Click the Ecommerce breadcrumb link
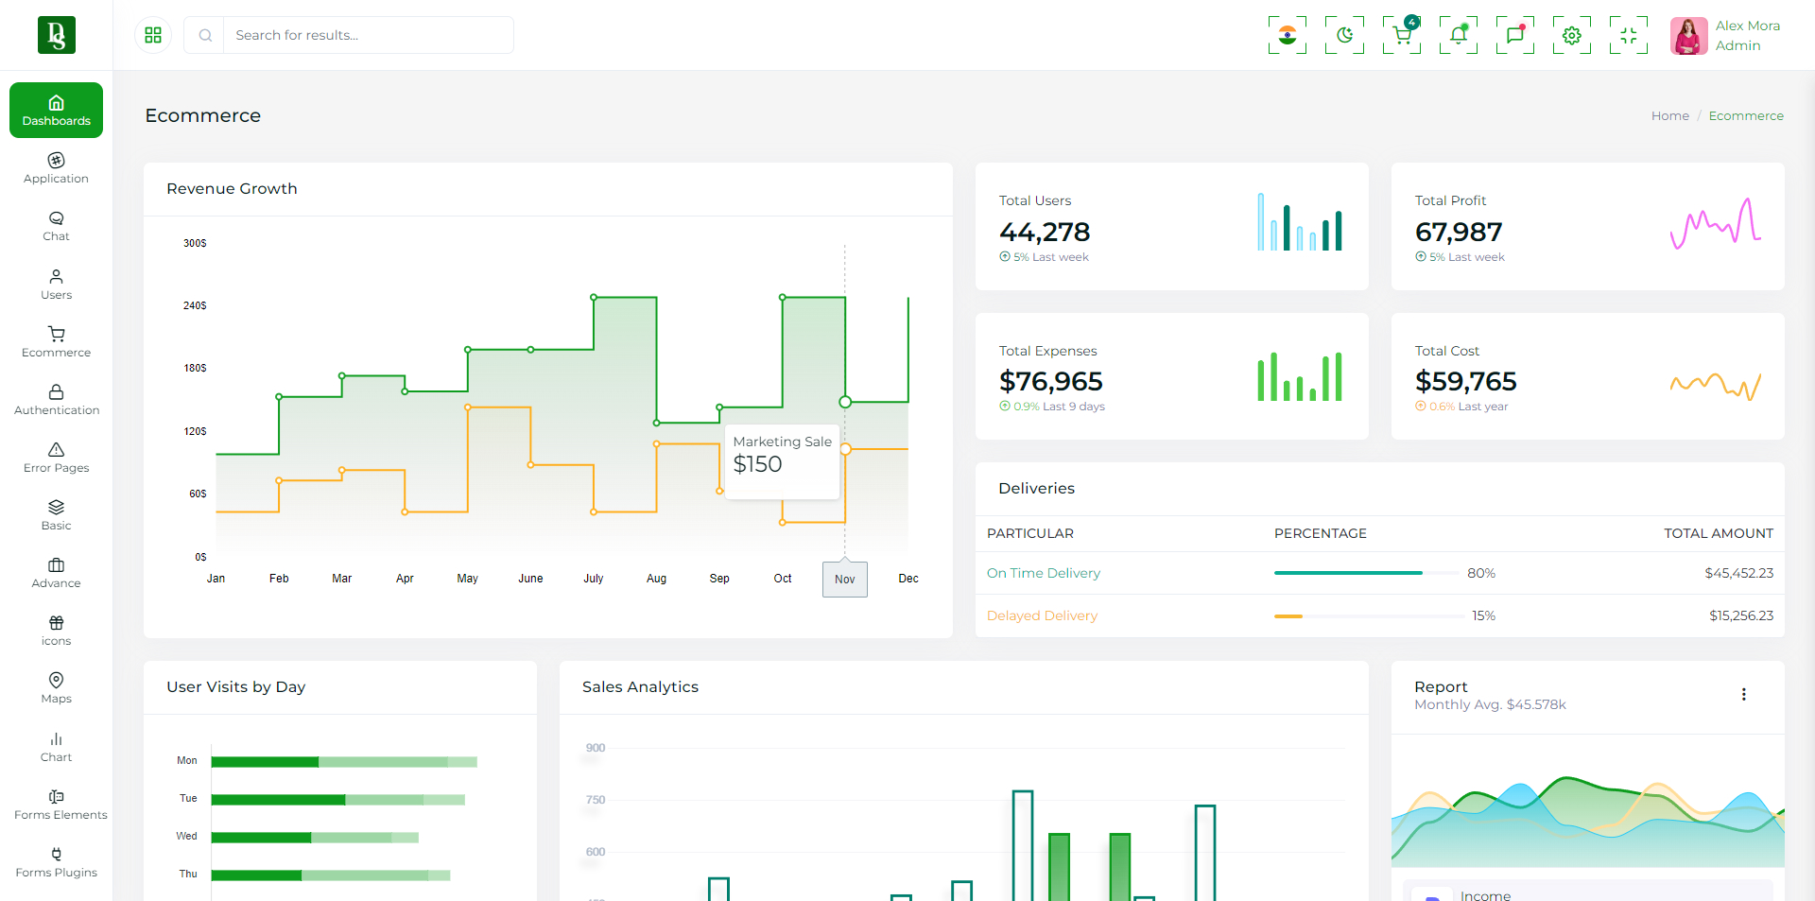This screenshot has width=1815, height=901. tap(1746, 115)
